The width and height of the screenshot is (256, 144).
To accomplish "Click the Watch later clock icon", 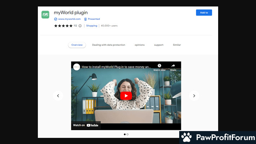I will tap(159, 66).
